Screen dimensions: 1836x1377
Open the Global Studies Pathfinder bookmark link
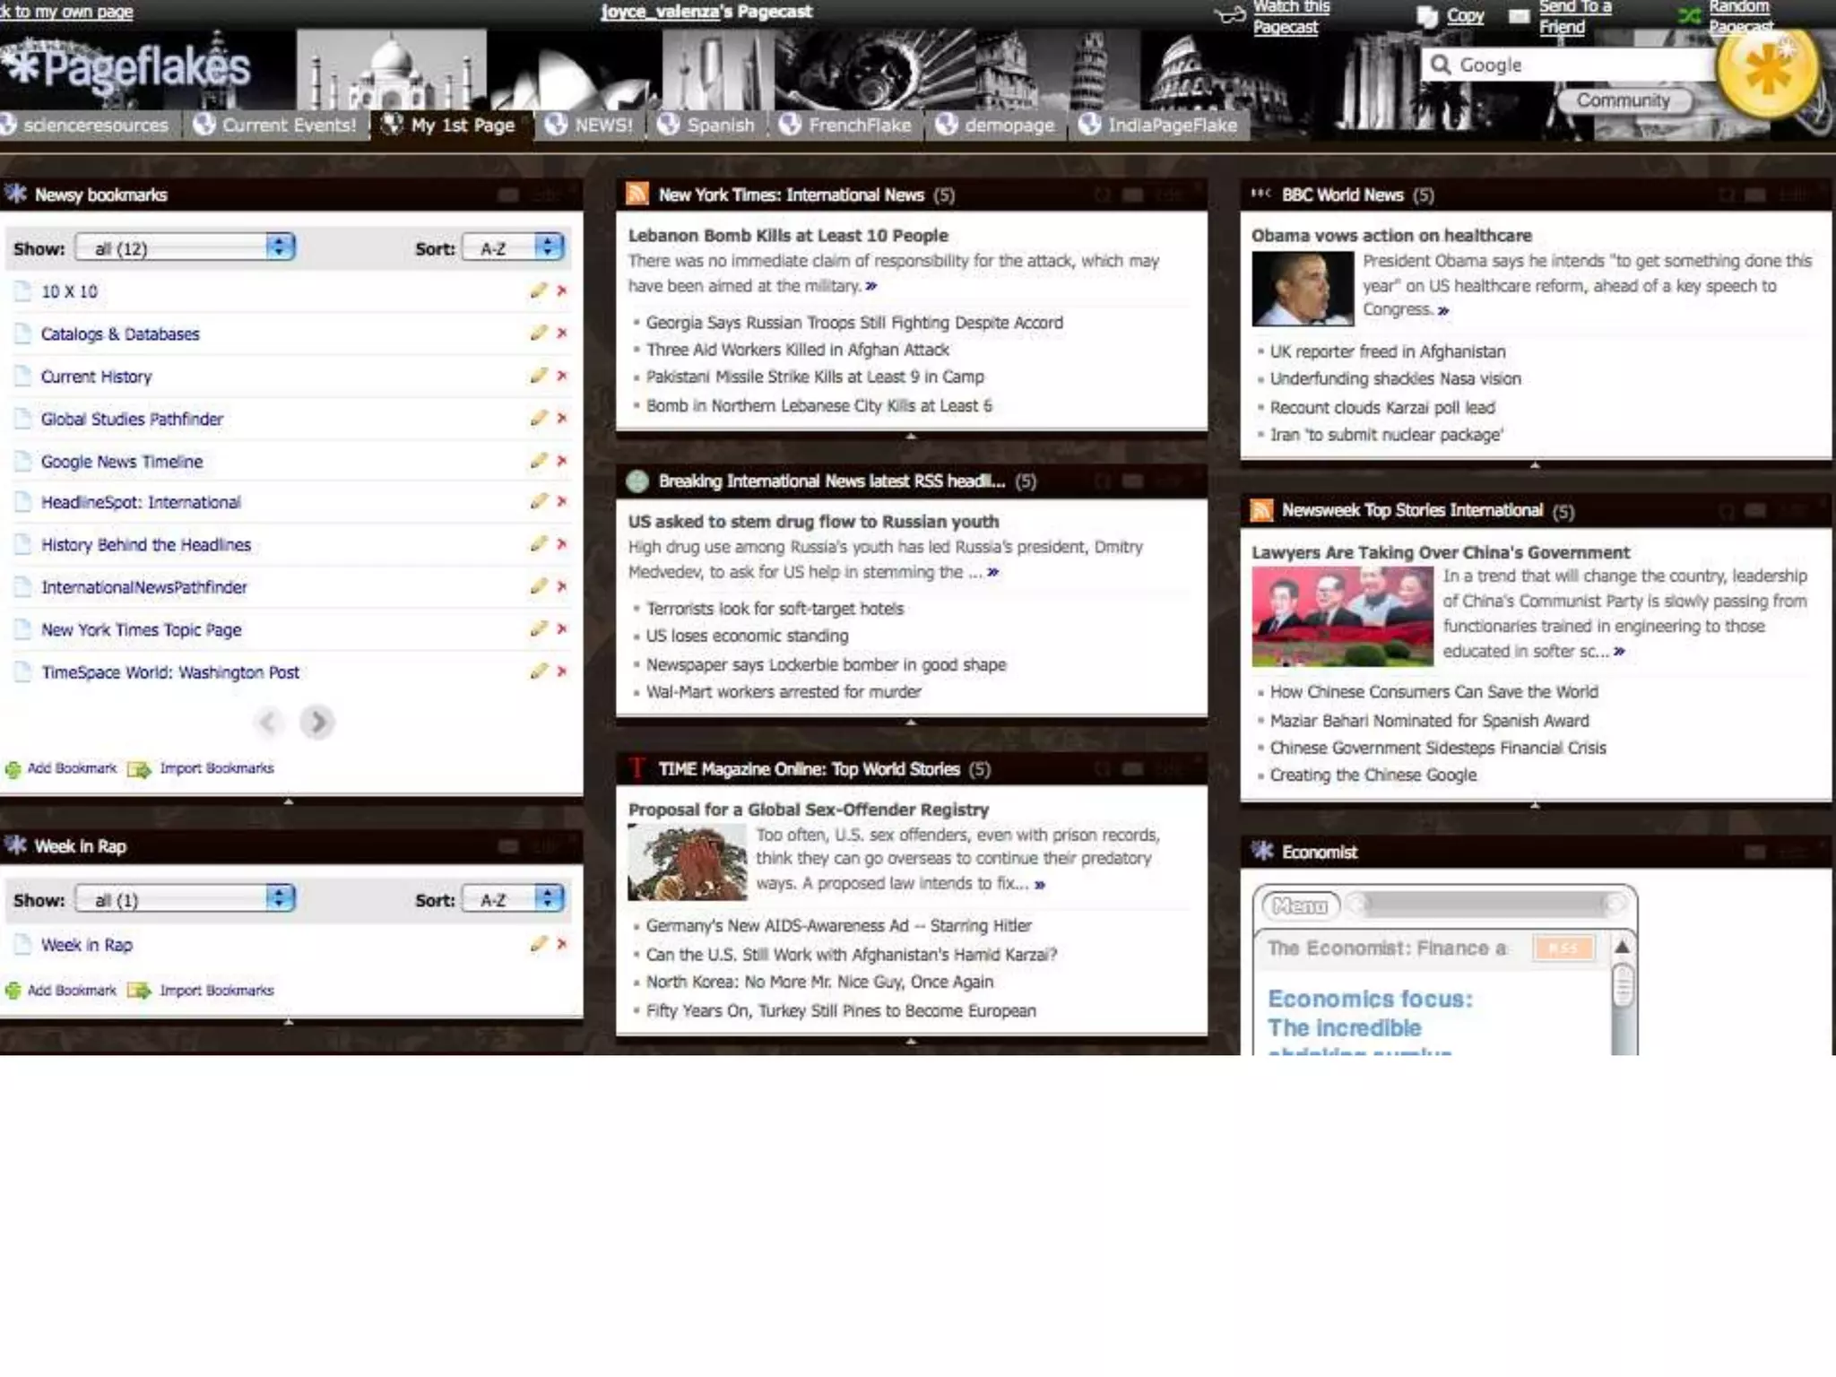[132, 419]
